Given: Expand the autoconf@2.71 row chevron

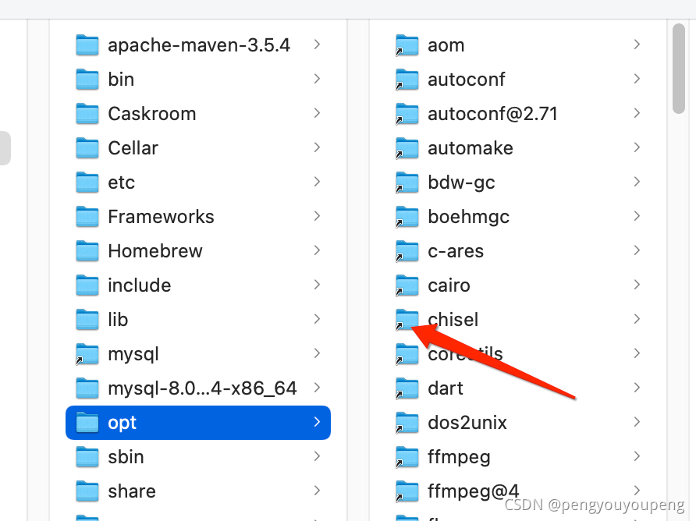Looking at the screenshot, I should [637, 113].
